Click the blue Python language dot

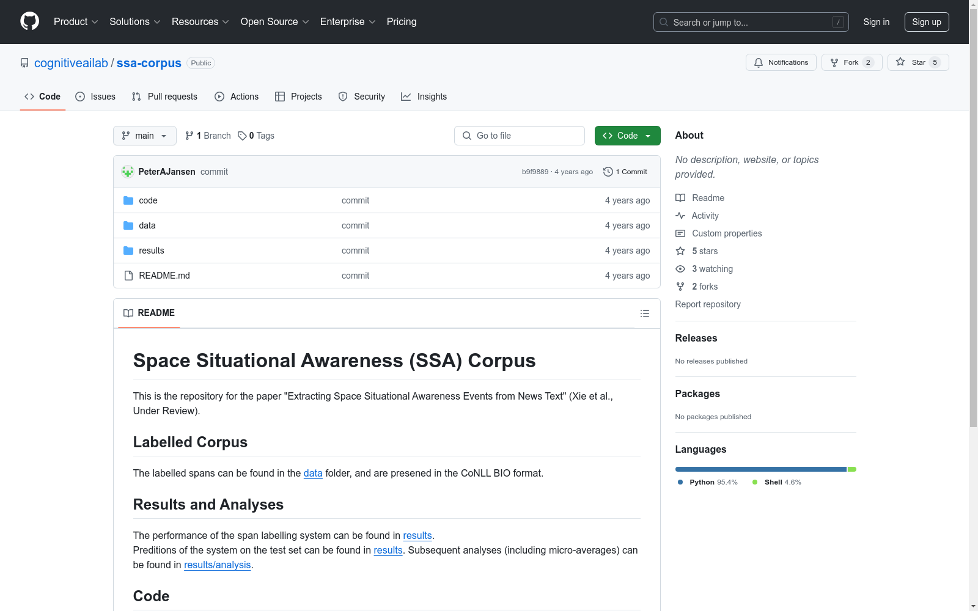click(x=680, y=482)
